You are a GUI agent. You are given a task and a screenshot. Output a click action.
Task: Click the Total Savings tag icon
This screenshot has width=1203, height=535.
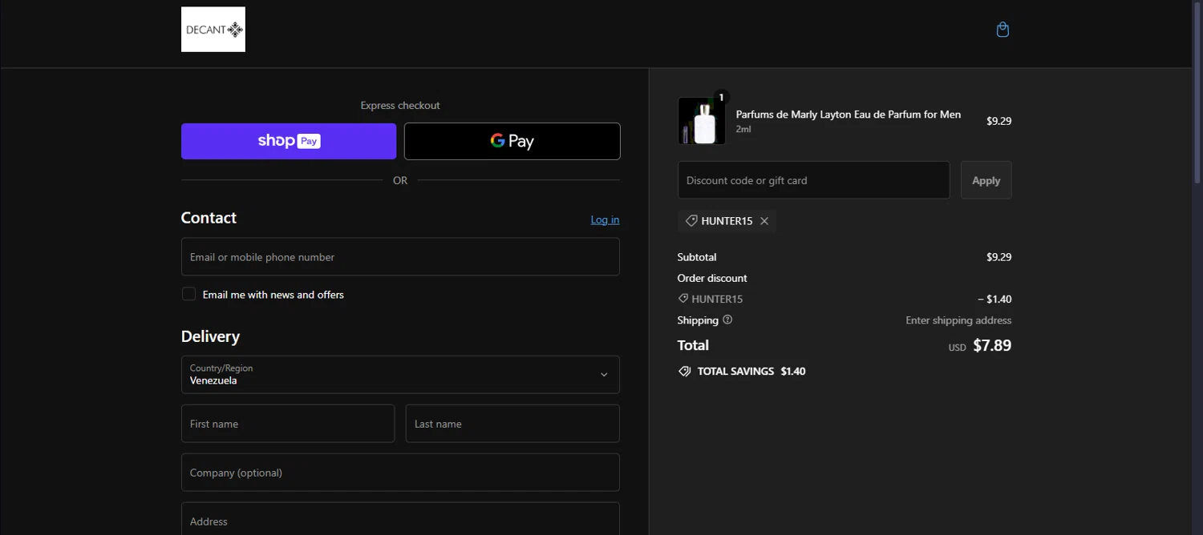click(684, 372)
